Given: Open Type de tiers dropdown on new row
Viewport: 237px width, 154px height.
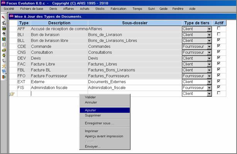Looking at the screenshot, I should [x=209, y=94].
